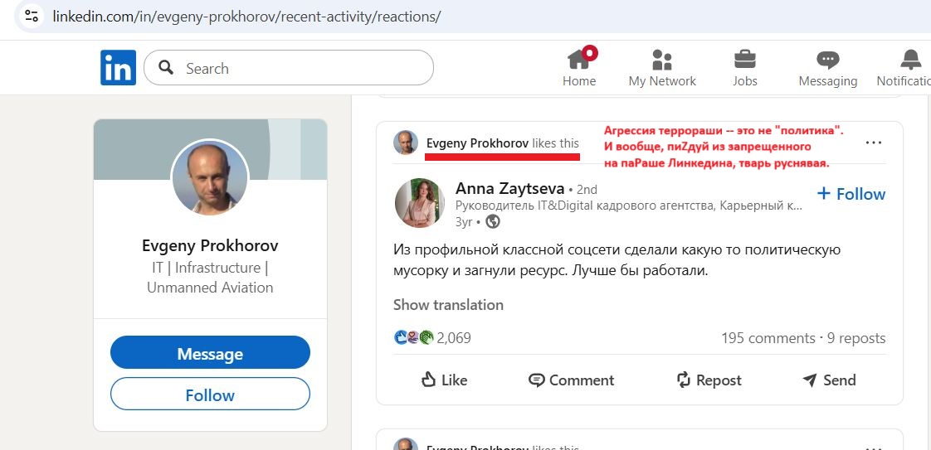Viewport: 931px width, 450px height.
Task: Comment on Anna Zaytseva's post
Action: (x=571, y=380)
